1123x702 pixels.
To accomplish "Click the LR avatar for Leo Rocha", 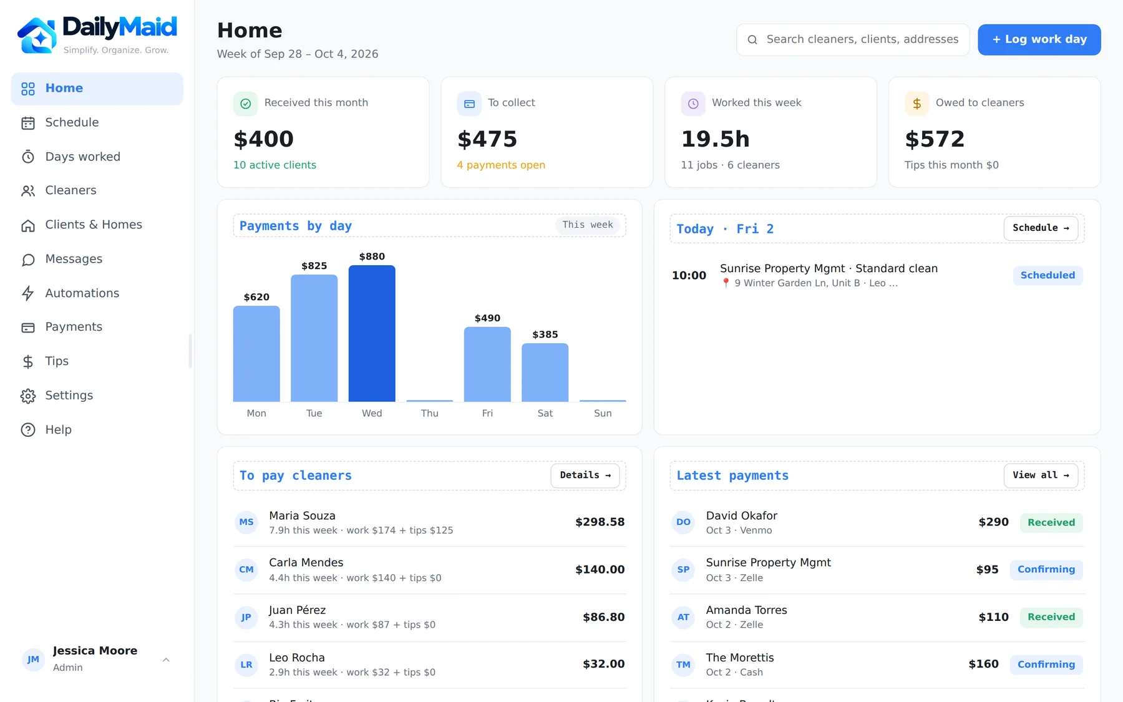I will pyautogui.click(x=246, y=665).
